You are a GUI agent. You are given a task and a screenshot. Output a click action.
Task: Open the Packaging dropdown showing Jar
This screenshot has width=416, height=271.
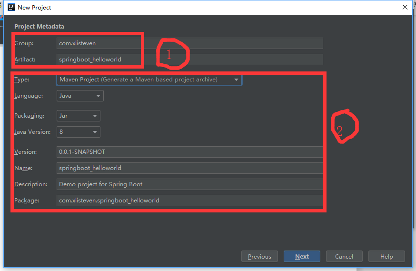coord(78,116)
